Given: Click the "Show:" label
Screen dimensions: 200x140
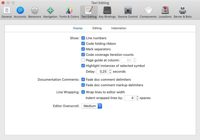Looking at the screenshot, I should click(75, 38).
